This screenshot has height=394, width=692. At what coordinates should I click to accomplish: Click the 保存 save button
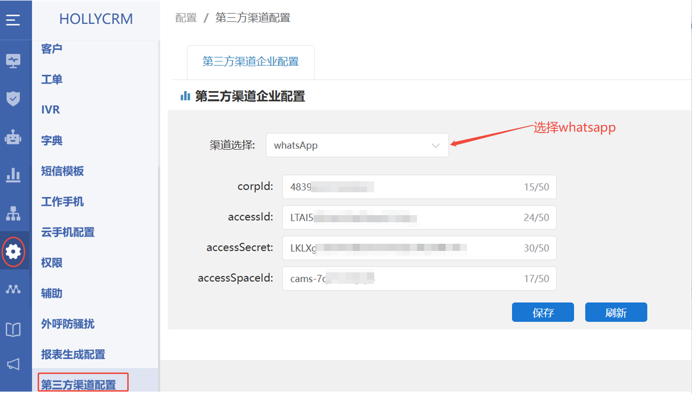tap(543, 312)
